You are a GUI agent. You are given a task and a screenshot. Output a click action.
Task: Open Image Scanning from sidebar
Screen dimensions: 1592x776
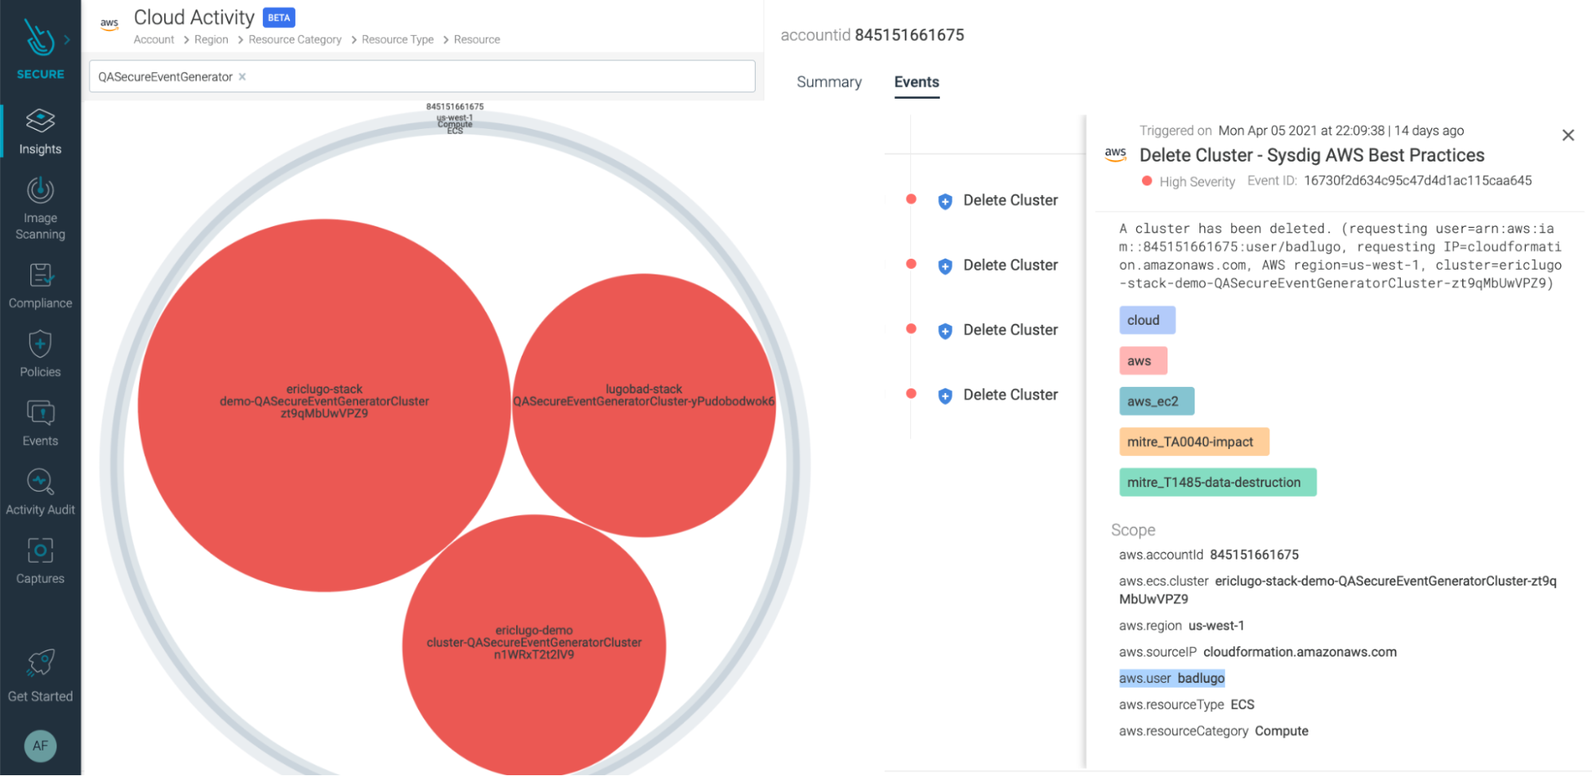coord(40,209)
